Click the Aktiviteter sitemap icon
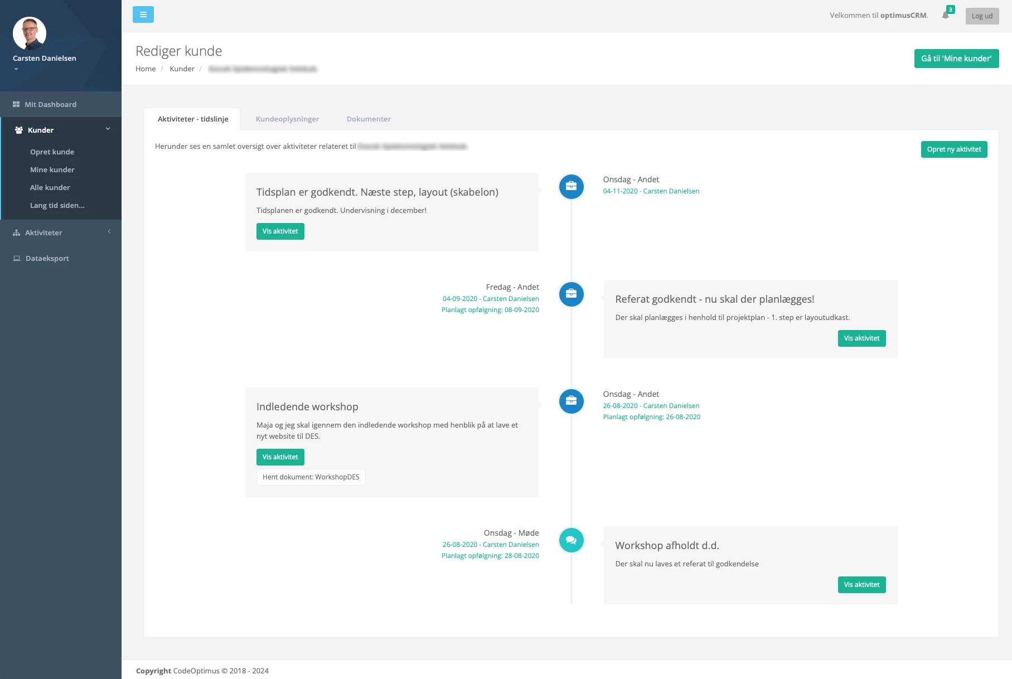 point(16,232)
